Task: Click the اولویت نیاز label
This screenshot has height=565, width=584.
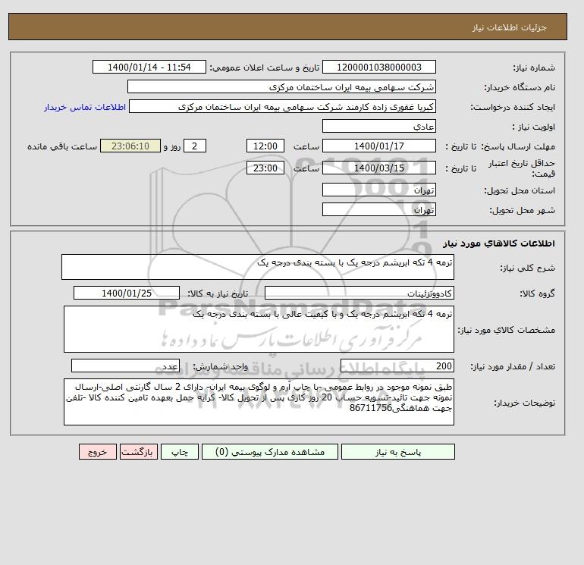Action: pos(534,127)
